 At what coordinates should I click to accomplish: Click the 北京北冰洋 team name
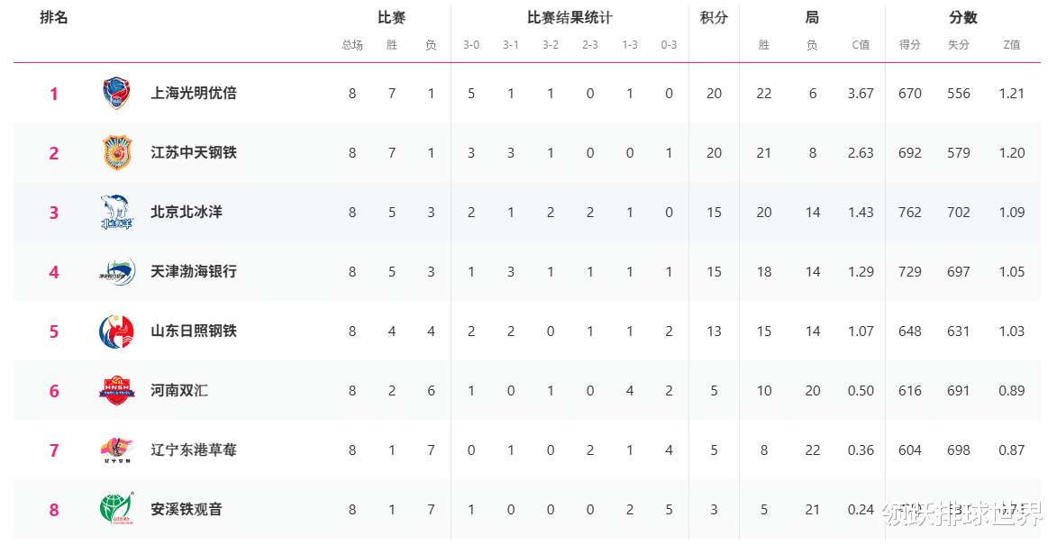click(x=187, y=212)
